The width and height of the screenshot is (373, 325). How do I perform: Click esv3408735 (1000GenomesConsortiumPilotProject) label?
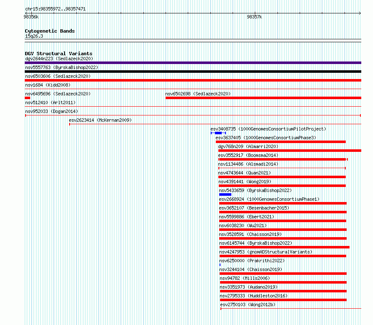click(268, 129)
